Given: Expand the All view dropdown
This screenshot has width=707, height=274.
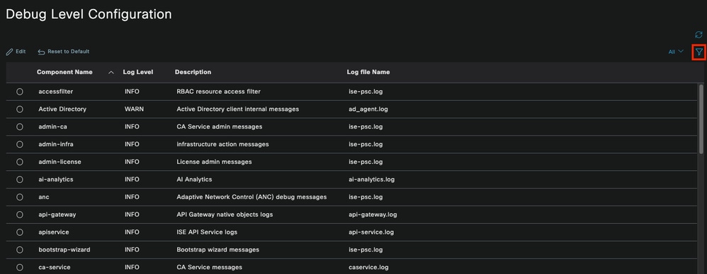Looking at the screenshot, I should tap(675, 52).
